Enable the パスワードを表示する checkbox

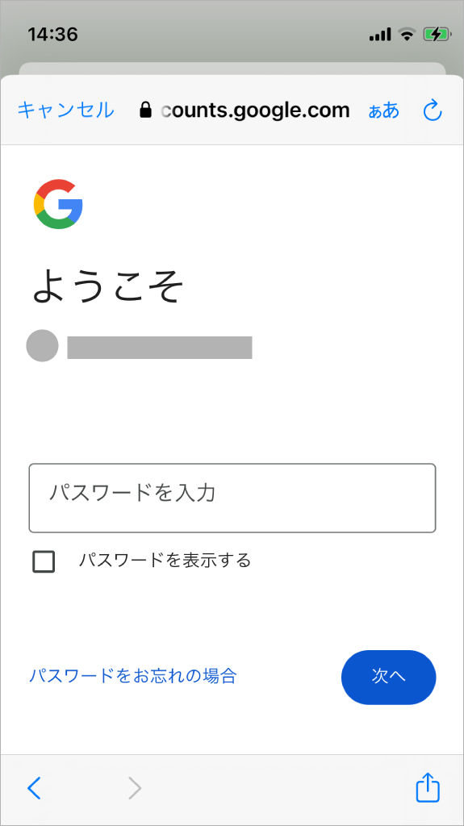pos(44,561)
